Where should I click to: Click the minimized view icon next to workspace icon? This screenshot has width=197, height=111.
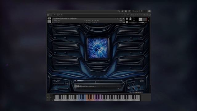click(129, 11)
